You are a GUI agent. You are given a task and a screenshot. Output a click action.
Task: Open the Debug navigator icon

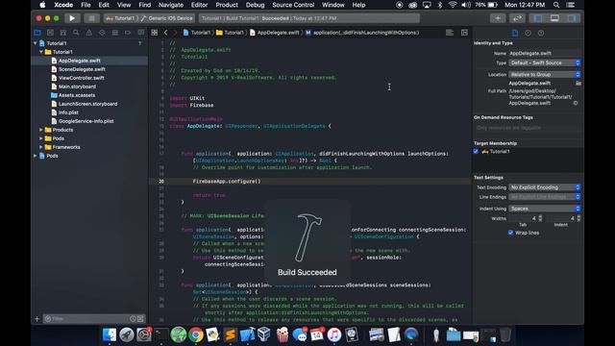(115, 33)
